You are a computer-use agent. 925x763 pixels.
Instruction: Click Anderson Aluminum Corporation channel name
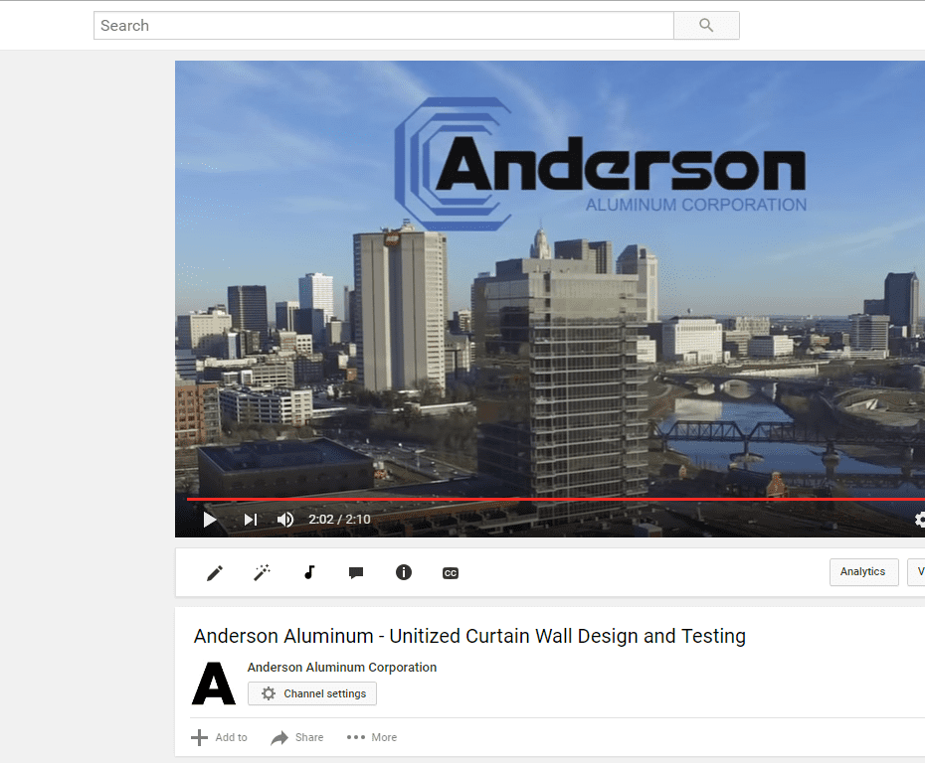[x=341, y=667]
